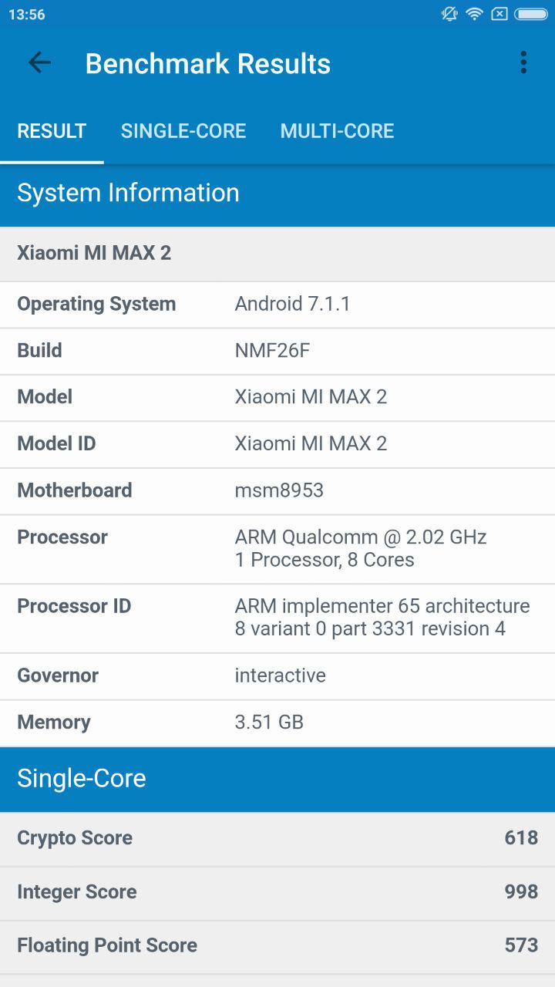Open the three-dot overflow menu

pyautogui.click(x=523, y=63)
